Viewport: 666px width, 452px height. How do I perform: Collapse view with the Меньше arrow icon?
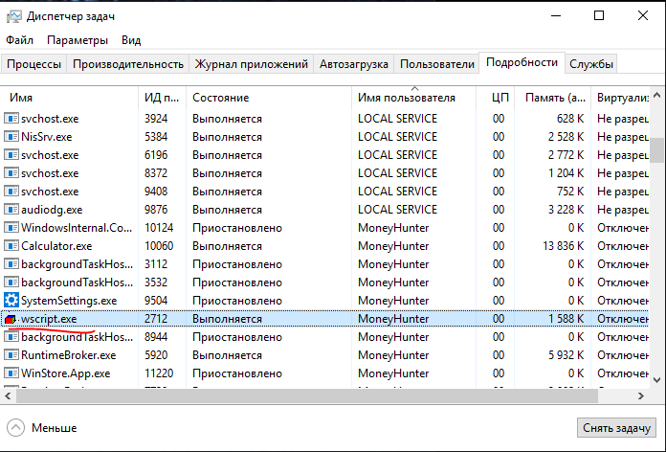pyautogui.click(x=15, y=428)
